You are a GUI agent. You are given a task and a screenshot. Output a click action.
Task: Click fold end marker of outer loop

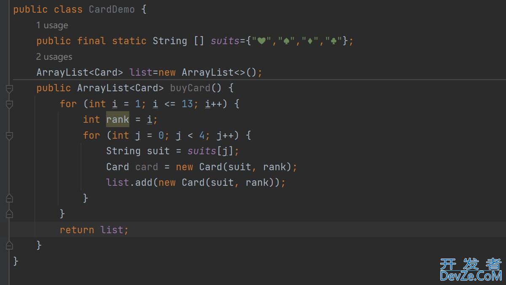pos(9,214)
